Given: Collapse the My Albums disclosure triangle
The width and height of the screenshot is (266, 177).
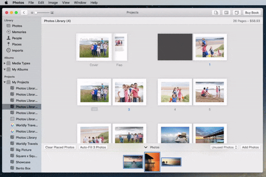Looking at the screenshot, I should coord(4,69).
